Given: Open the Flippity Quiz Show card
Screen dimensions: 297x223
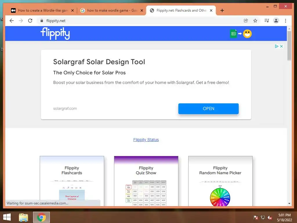Looking at the screenshot, I should (146, 181).
